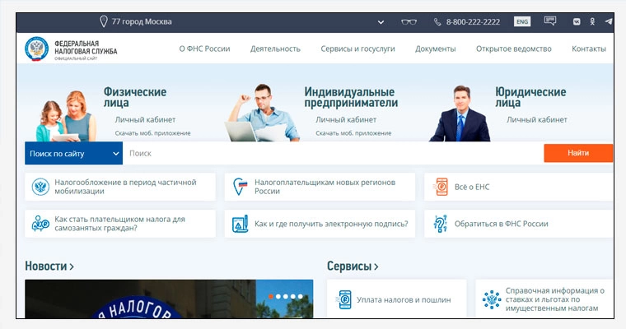Click the photo of man with laptop
This screenshot has height=329, width=626.
click(x=262, y=113)
